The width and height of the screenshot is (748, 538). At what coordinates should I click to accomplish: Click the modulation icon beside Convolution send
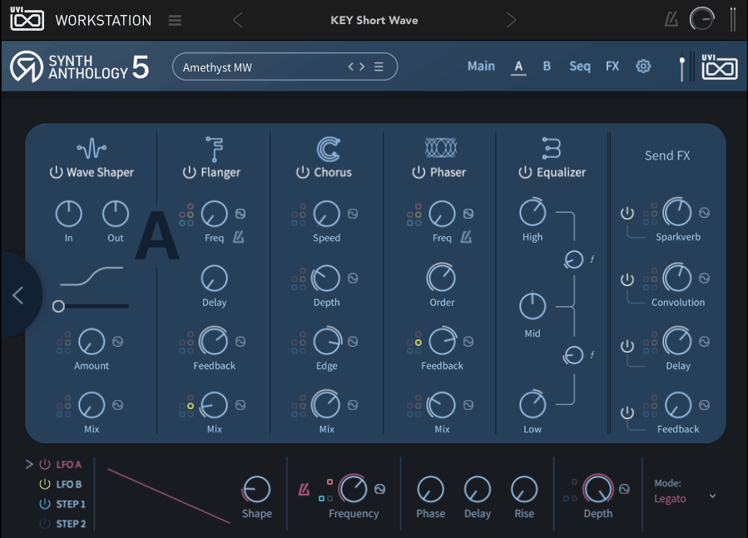[704, 278]
